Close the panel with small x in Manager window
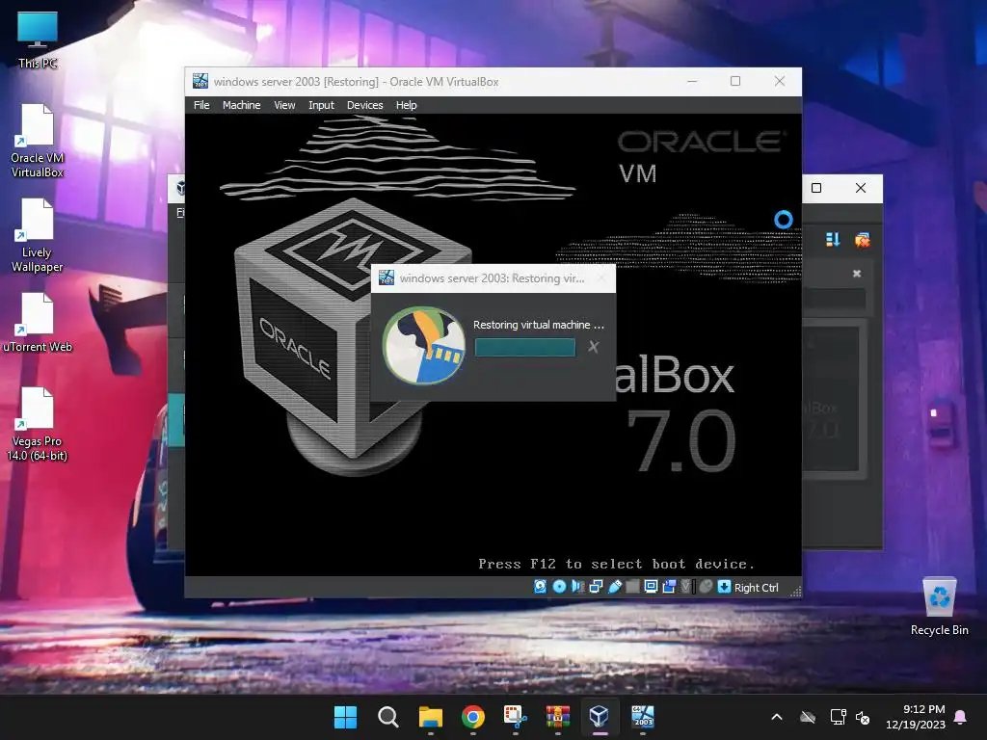 pos(857,274)
